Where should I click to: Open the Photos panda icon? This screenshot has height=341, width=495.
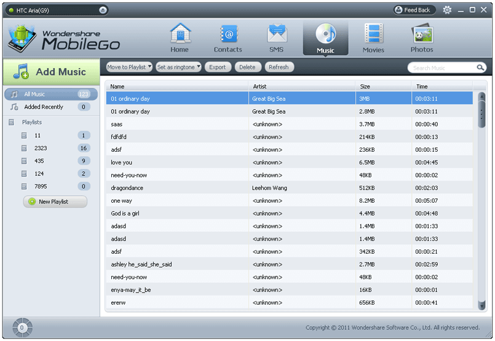point(422,33)
